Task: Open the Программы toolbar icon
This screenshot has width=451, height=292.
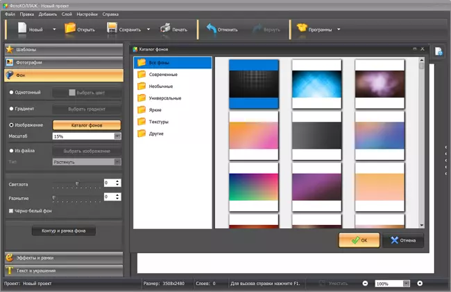Action: point(302,29)
